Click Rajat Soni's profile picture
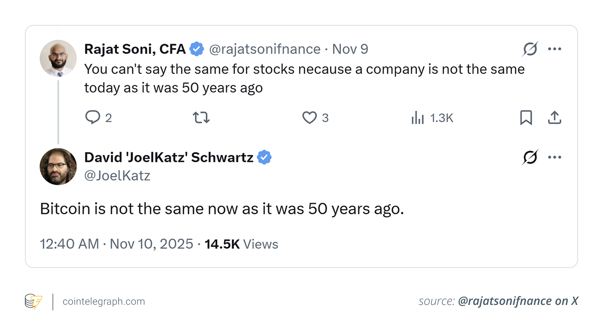Image resolution: width=603 pixels, height=334 pixels. 58,58
